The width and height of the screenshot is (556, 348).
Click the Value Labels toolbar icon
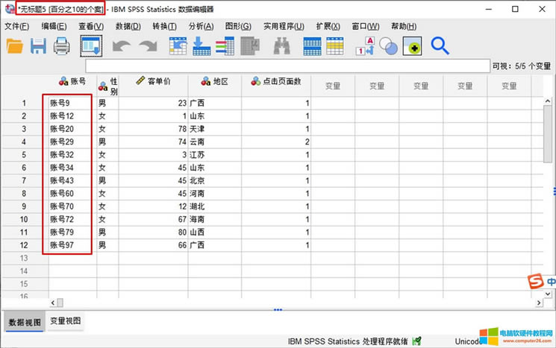point(366,46)
